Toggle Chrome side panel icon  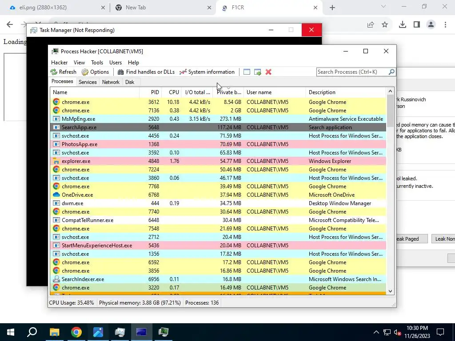click(x=417, y=25)
